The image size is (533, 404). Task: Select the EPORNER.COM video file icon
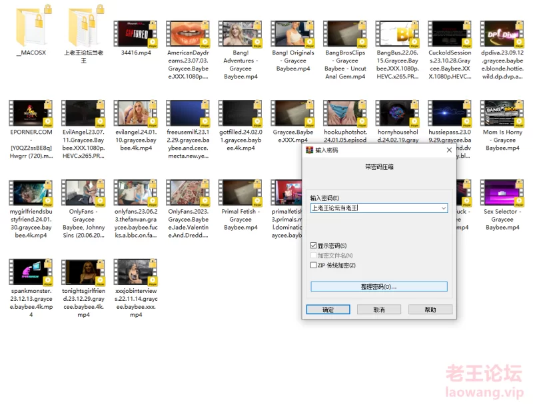click(x=31, y=113)
